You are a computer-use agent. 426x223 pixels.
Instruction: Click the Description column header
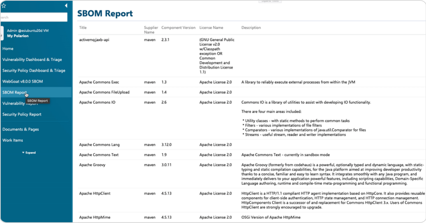tap(251, 28)
